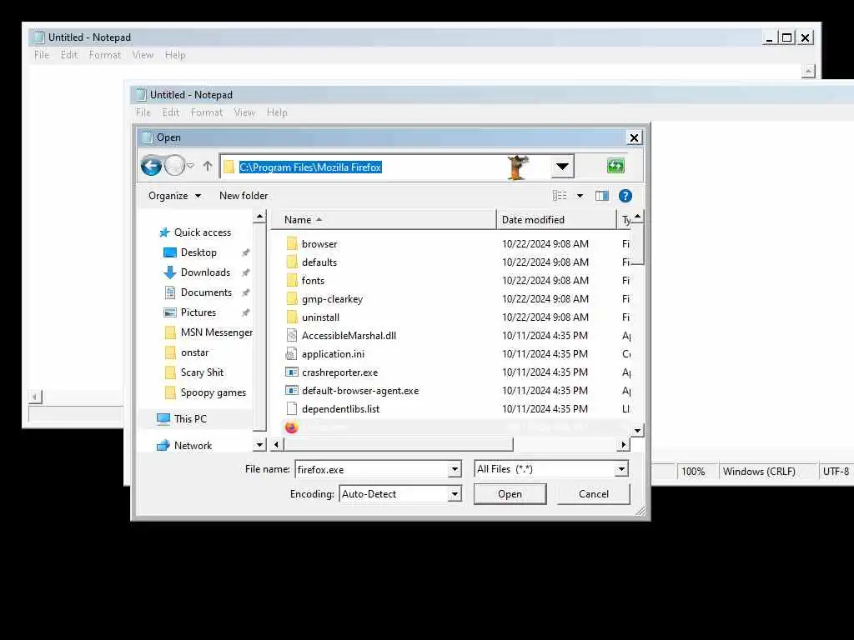854x640 pixels.
Task: Select Network in the navigation pane
Action: (184, 446)
